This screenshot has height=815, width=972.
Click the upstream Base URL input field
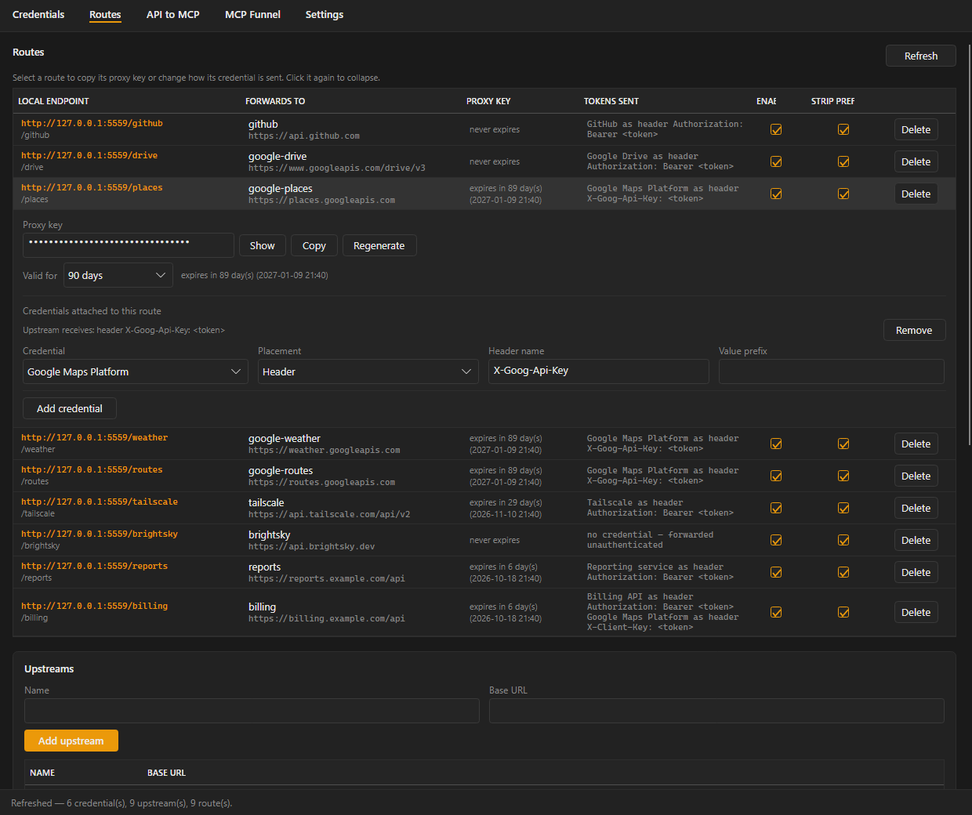[x=716, y=711]
